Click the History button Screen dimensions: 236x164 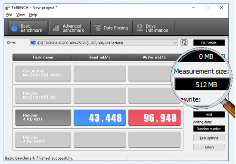209,147
